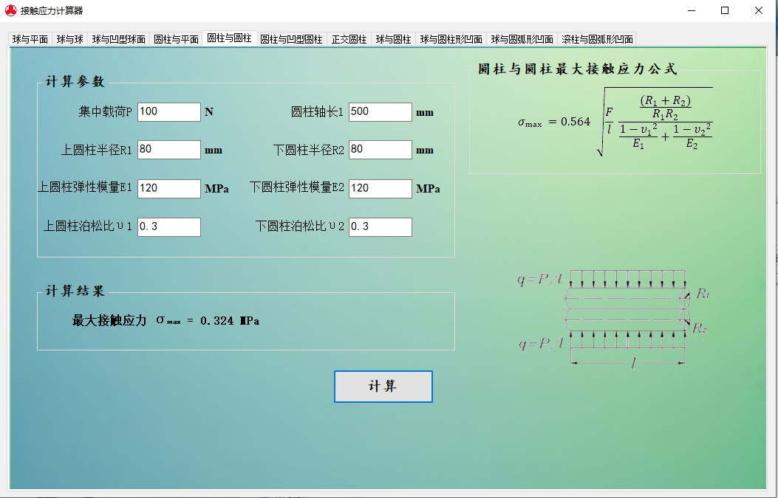Image resolution: width=778 pixels, height=498 pixels.
Task: Click the red app icon in title bar
Action: pyautogui.click(x=10, y=10)
